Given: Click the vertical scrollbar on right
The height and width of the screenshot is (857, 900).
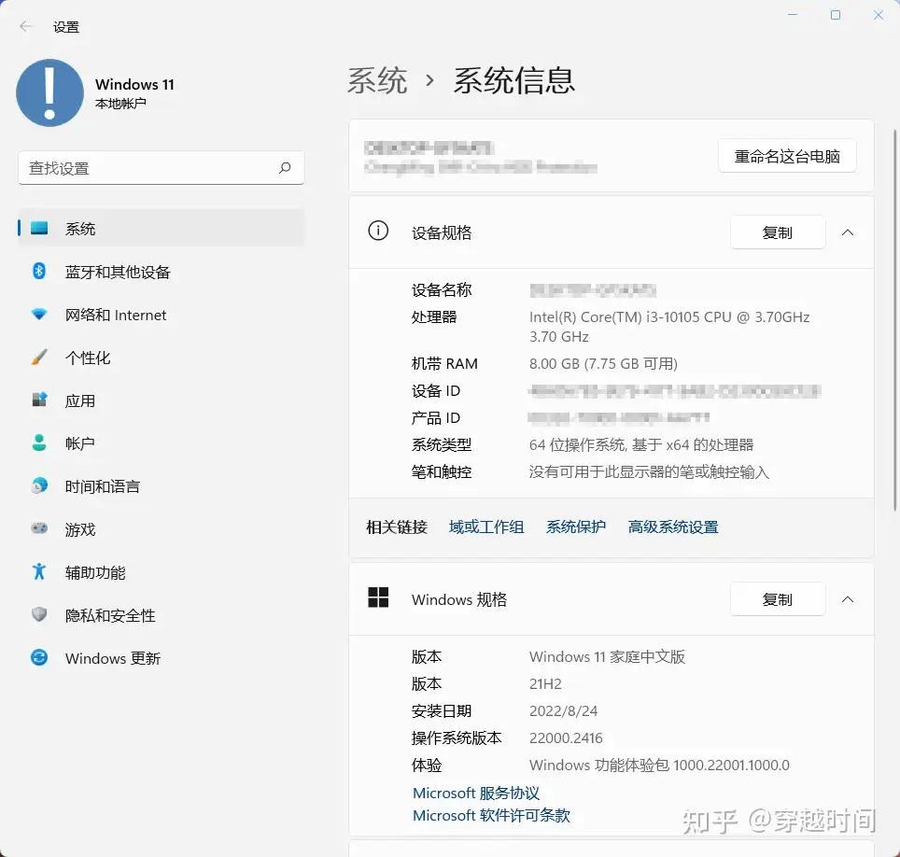Looking at the screenshot, I should 894,319.
